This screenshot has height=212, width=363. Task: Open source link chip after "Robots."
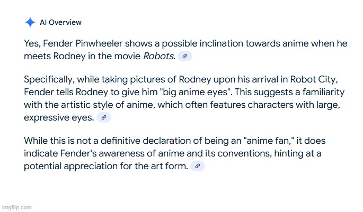click(185, 56)
